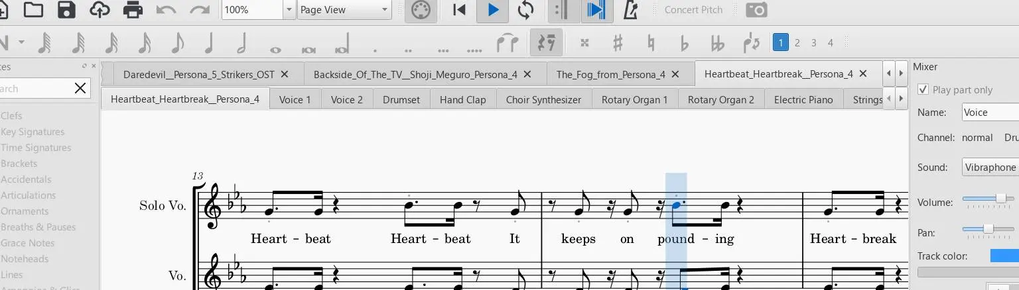Check the Play part only checkbox
This screenshot has height=290, width=1019.
[923, 89]
